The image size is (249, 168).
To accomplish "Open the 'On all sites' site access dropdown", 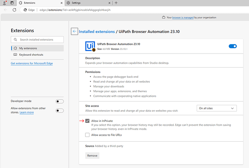I will click(217, 108).
